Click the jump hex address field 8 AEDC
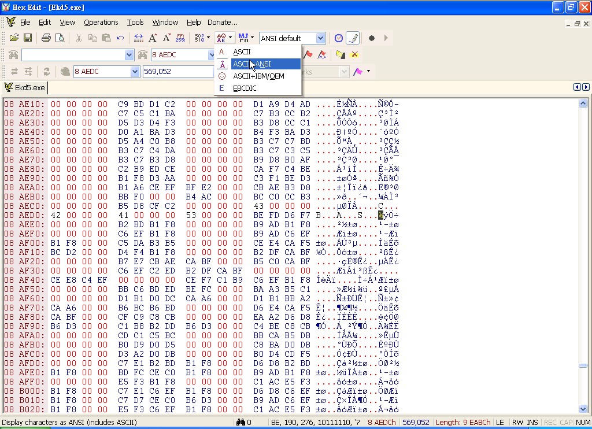Screen dimensions: 592x429 pyautogui.click(x=179, y=55)
